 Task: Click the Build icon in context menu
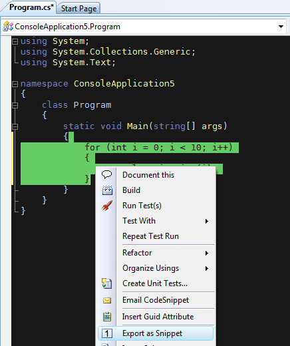click(x=107, y=190)
